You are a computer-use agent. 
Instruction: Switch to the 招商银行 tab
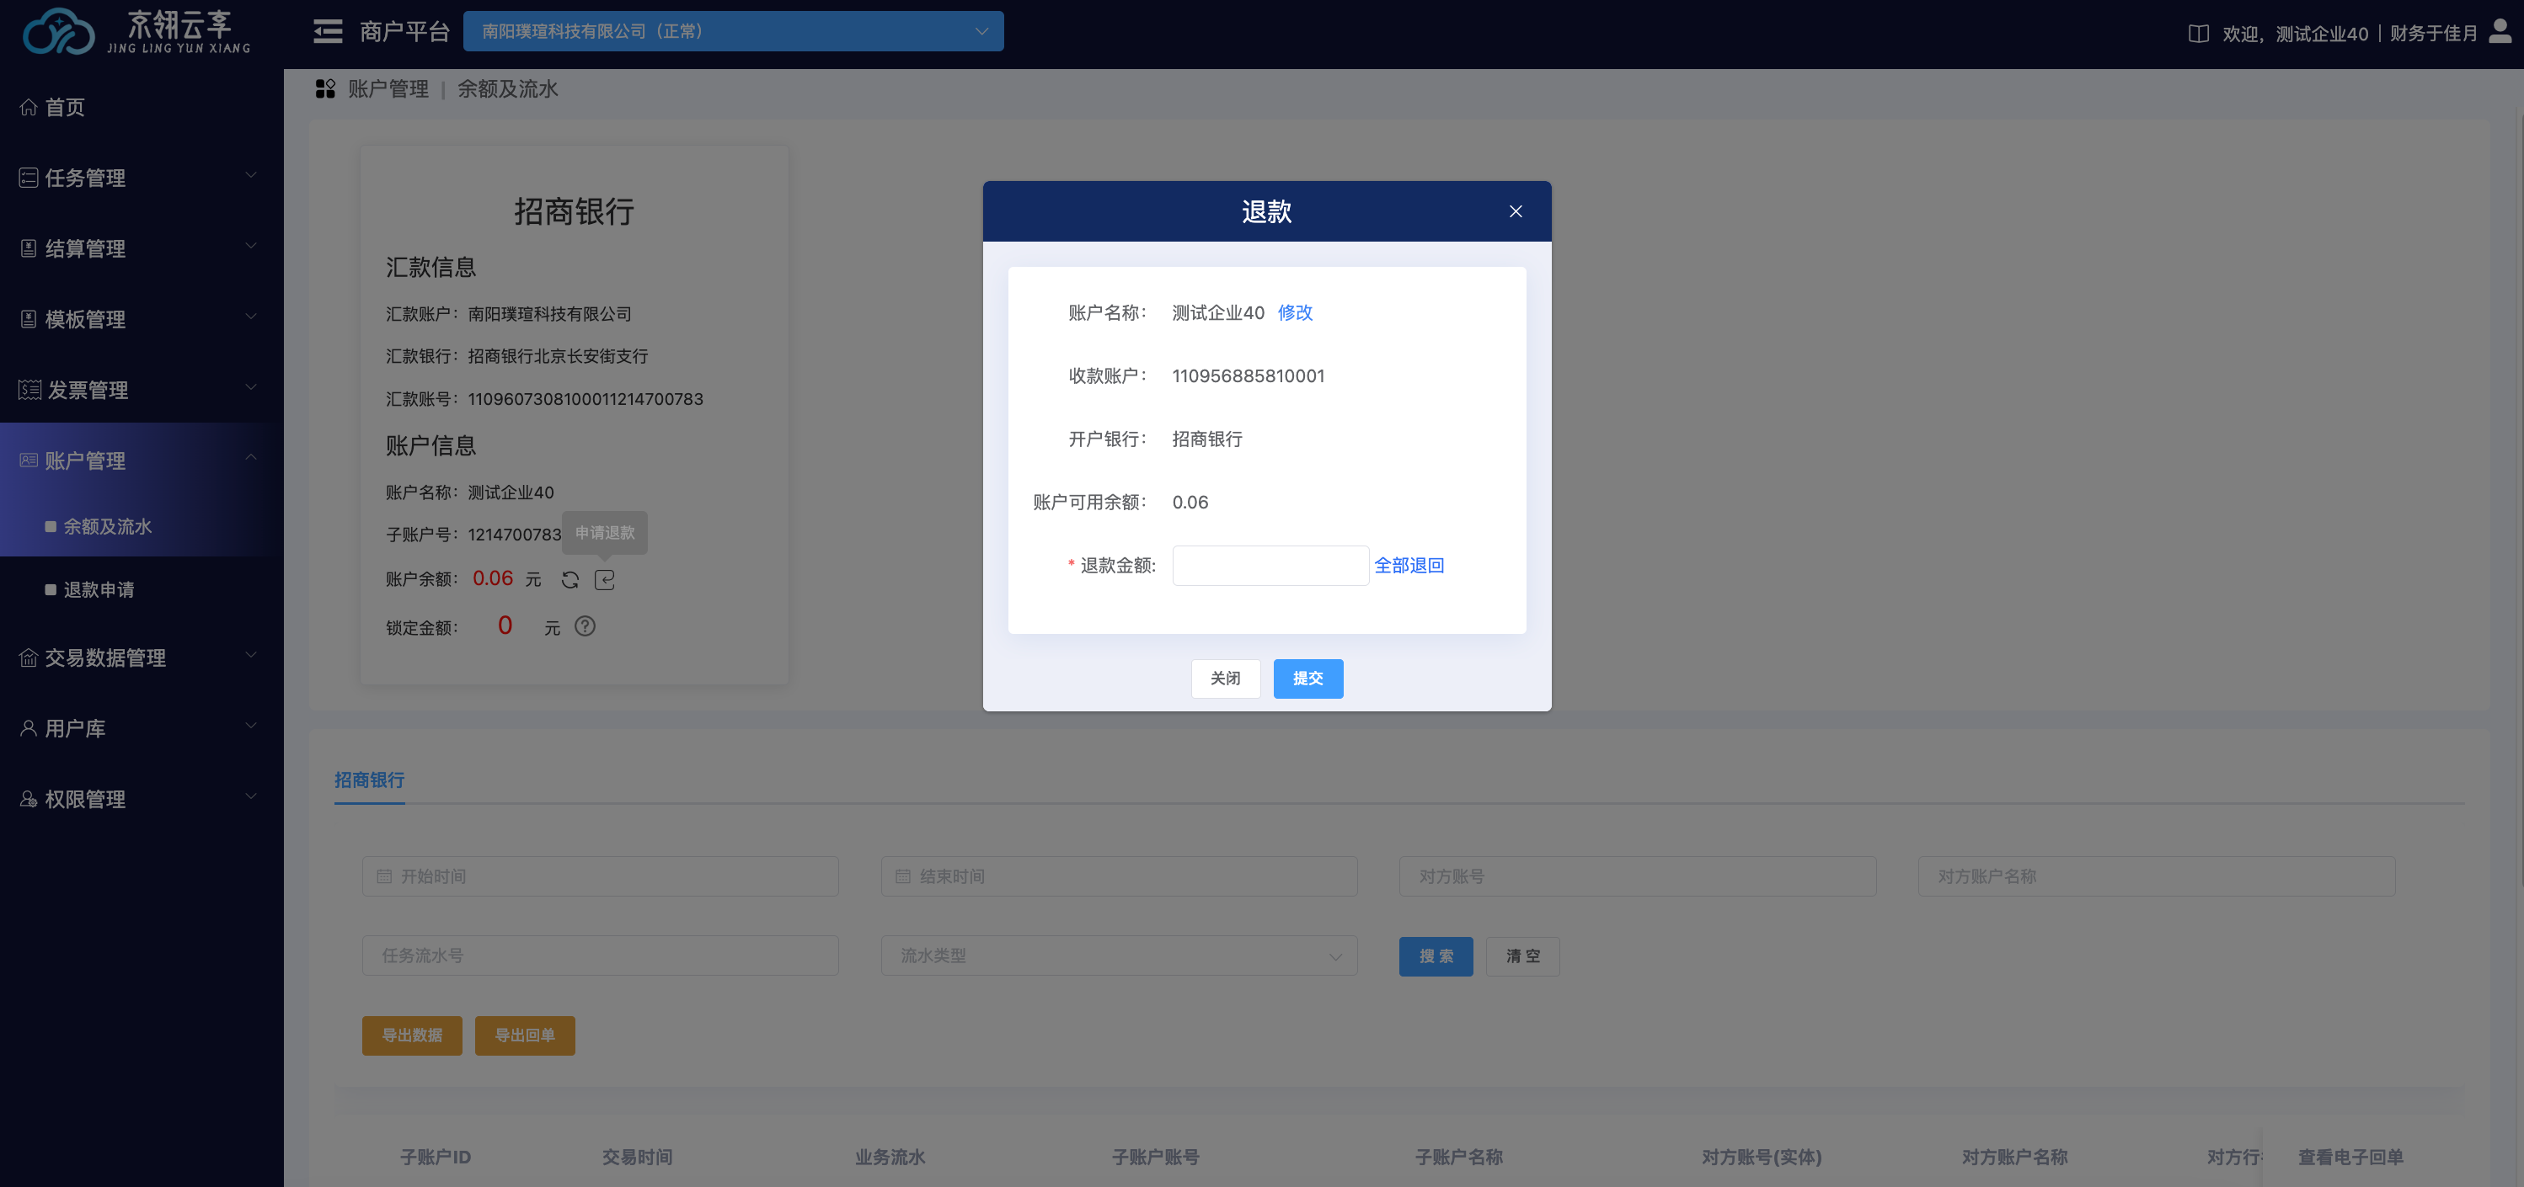coord(368,780)
